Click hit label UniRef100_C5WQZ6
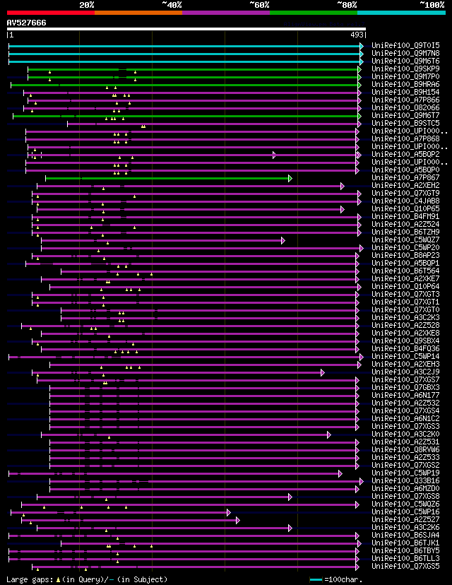This screenshot has height=585, width=452. (x=405, y=504)
